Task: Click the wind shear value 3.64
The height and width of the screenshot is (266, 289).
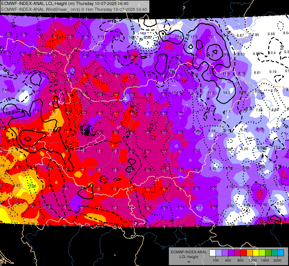Action: click(181, 207)
